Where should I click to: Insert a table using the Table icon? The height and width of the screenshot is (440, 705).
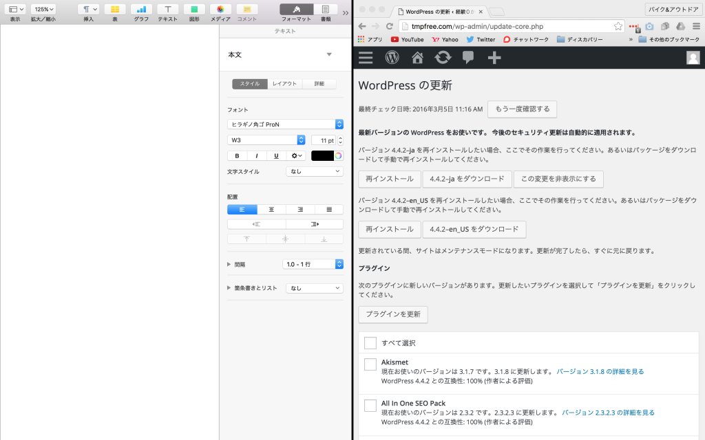click(115, 9)
